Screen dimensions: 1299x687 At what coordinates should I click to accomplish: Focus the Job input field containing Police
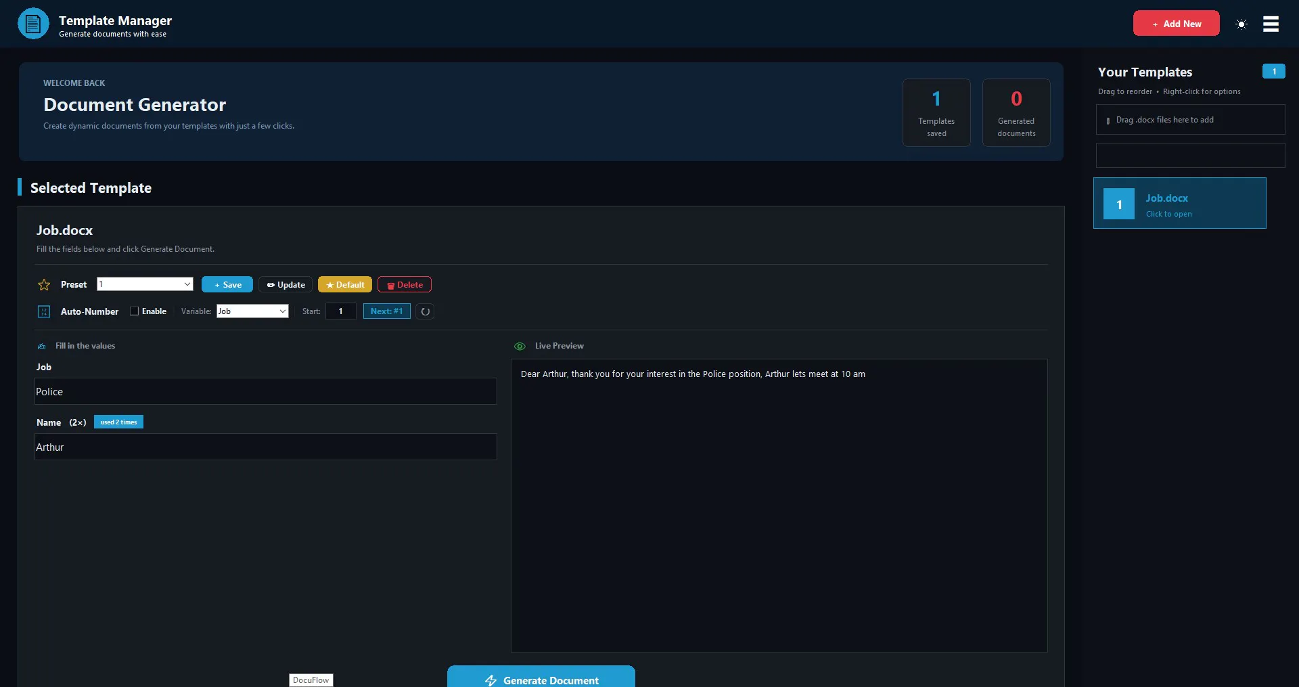[x=266, y=391]
